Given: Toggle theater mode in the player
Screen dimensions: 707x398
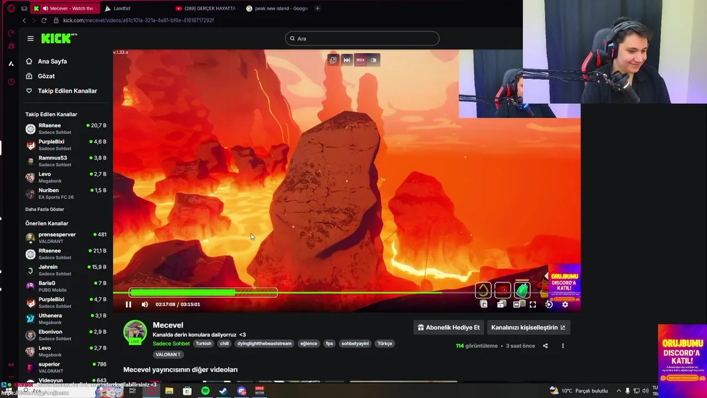Looking at the screenshot, I should [x=516, y=304].
